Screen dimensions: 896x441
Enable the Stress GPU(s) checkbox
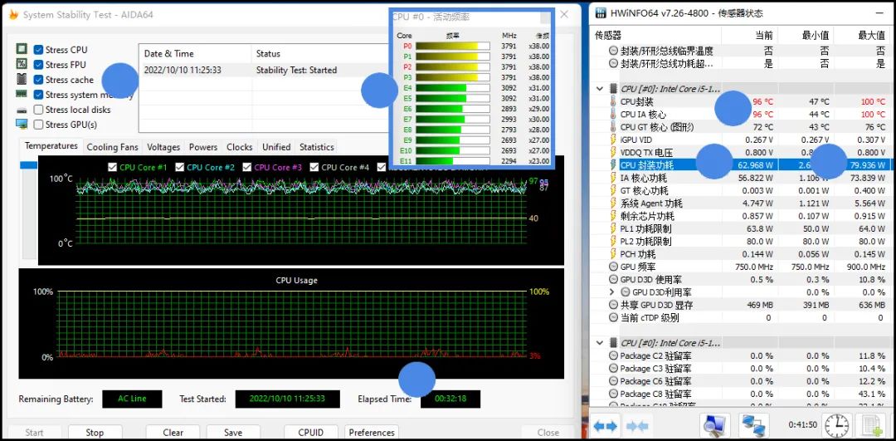point(38,124)
